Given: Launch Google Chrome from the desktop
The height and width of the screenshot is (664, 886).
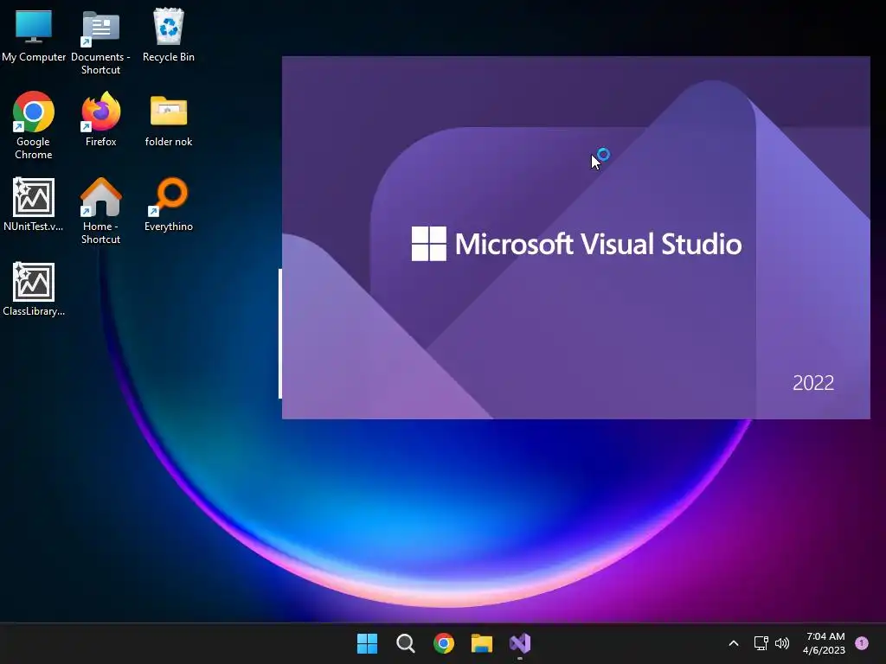Looking at the screenshot, I should click(x=34, y=125).
